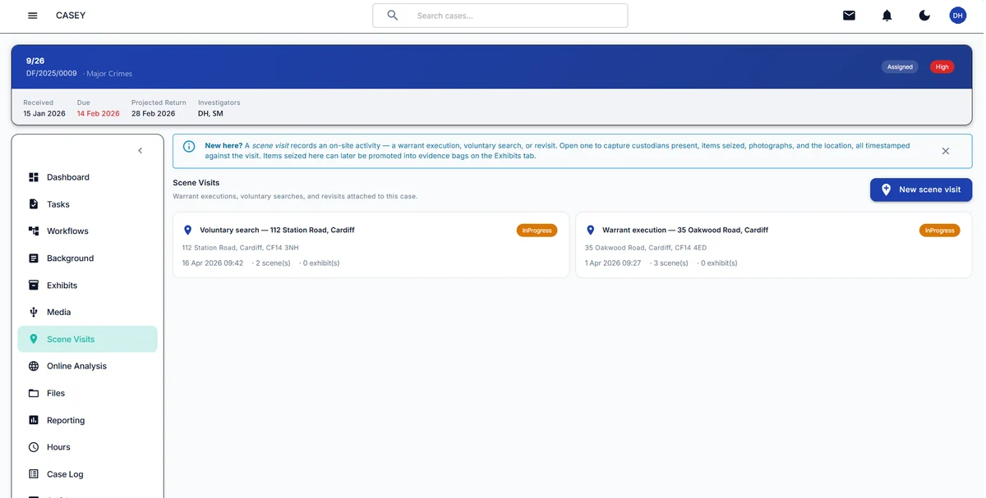This screenshot has height=498, width=986.
Task: Click the Media USB icon
Action: pos(34,313)
